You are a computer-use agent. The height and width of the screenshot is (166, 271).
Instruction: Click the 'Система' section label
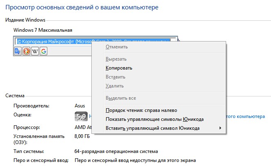coord(15,96)
